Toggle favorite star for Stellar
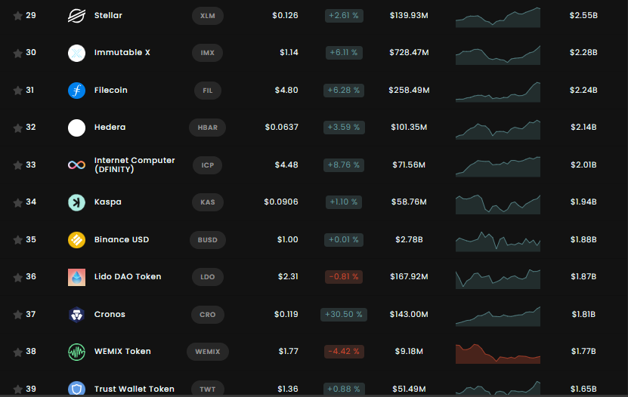The image size is (628, 397). 17,16
